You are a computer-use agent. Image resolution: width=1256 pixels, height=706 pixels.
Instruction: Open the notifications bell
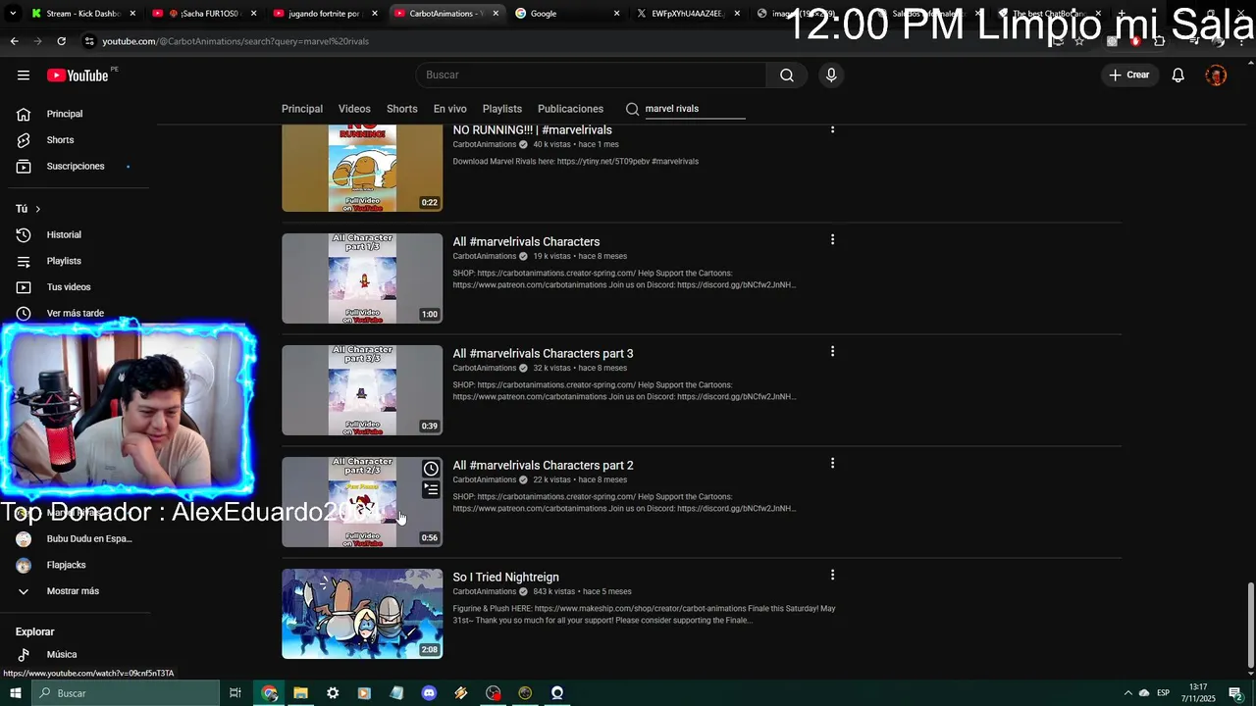[x=1178, y=76]
